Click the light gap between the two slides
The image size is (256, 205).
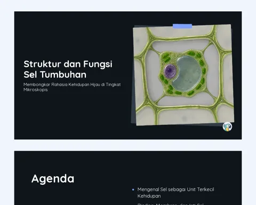point(128,145)
